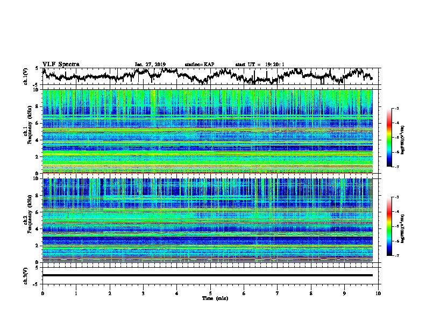Click the VLF Spectra title text
Screen dimensions: 426x329
click(x=61, y=65)
